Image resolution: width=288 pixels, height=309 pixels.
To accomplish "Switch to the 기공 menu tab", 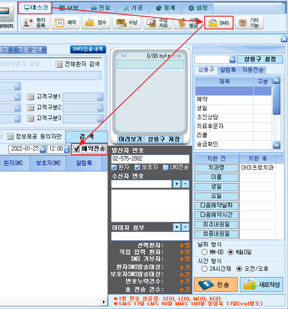I will tap(133, 8).
